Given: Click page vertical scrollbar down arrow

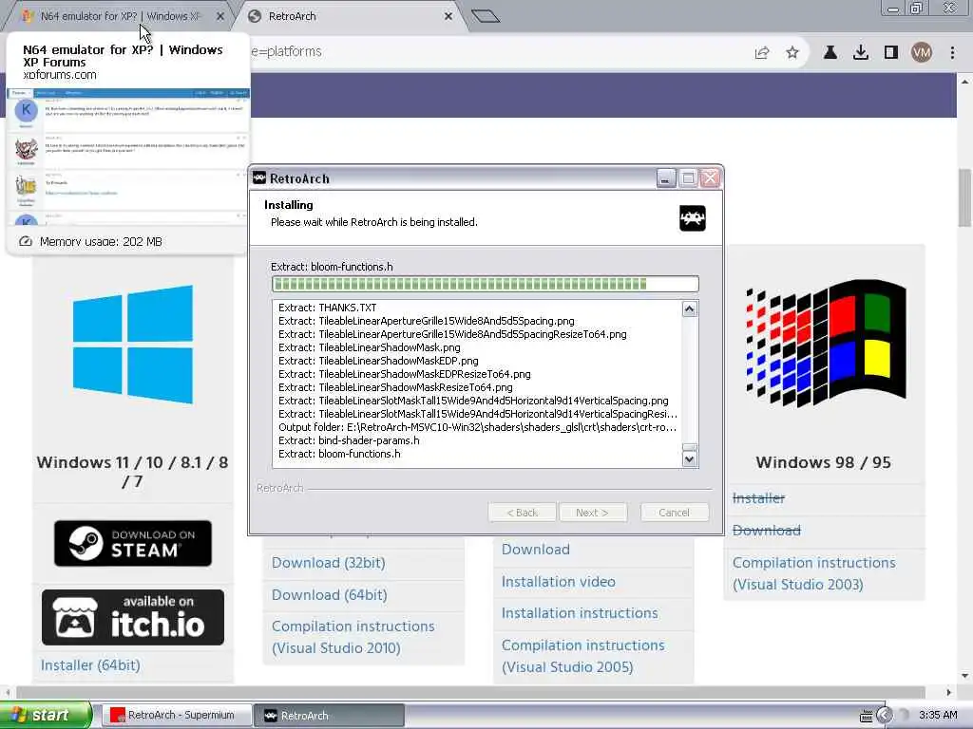Looking at the screenshot, I should [965, 676].
